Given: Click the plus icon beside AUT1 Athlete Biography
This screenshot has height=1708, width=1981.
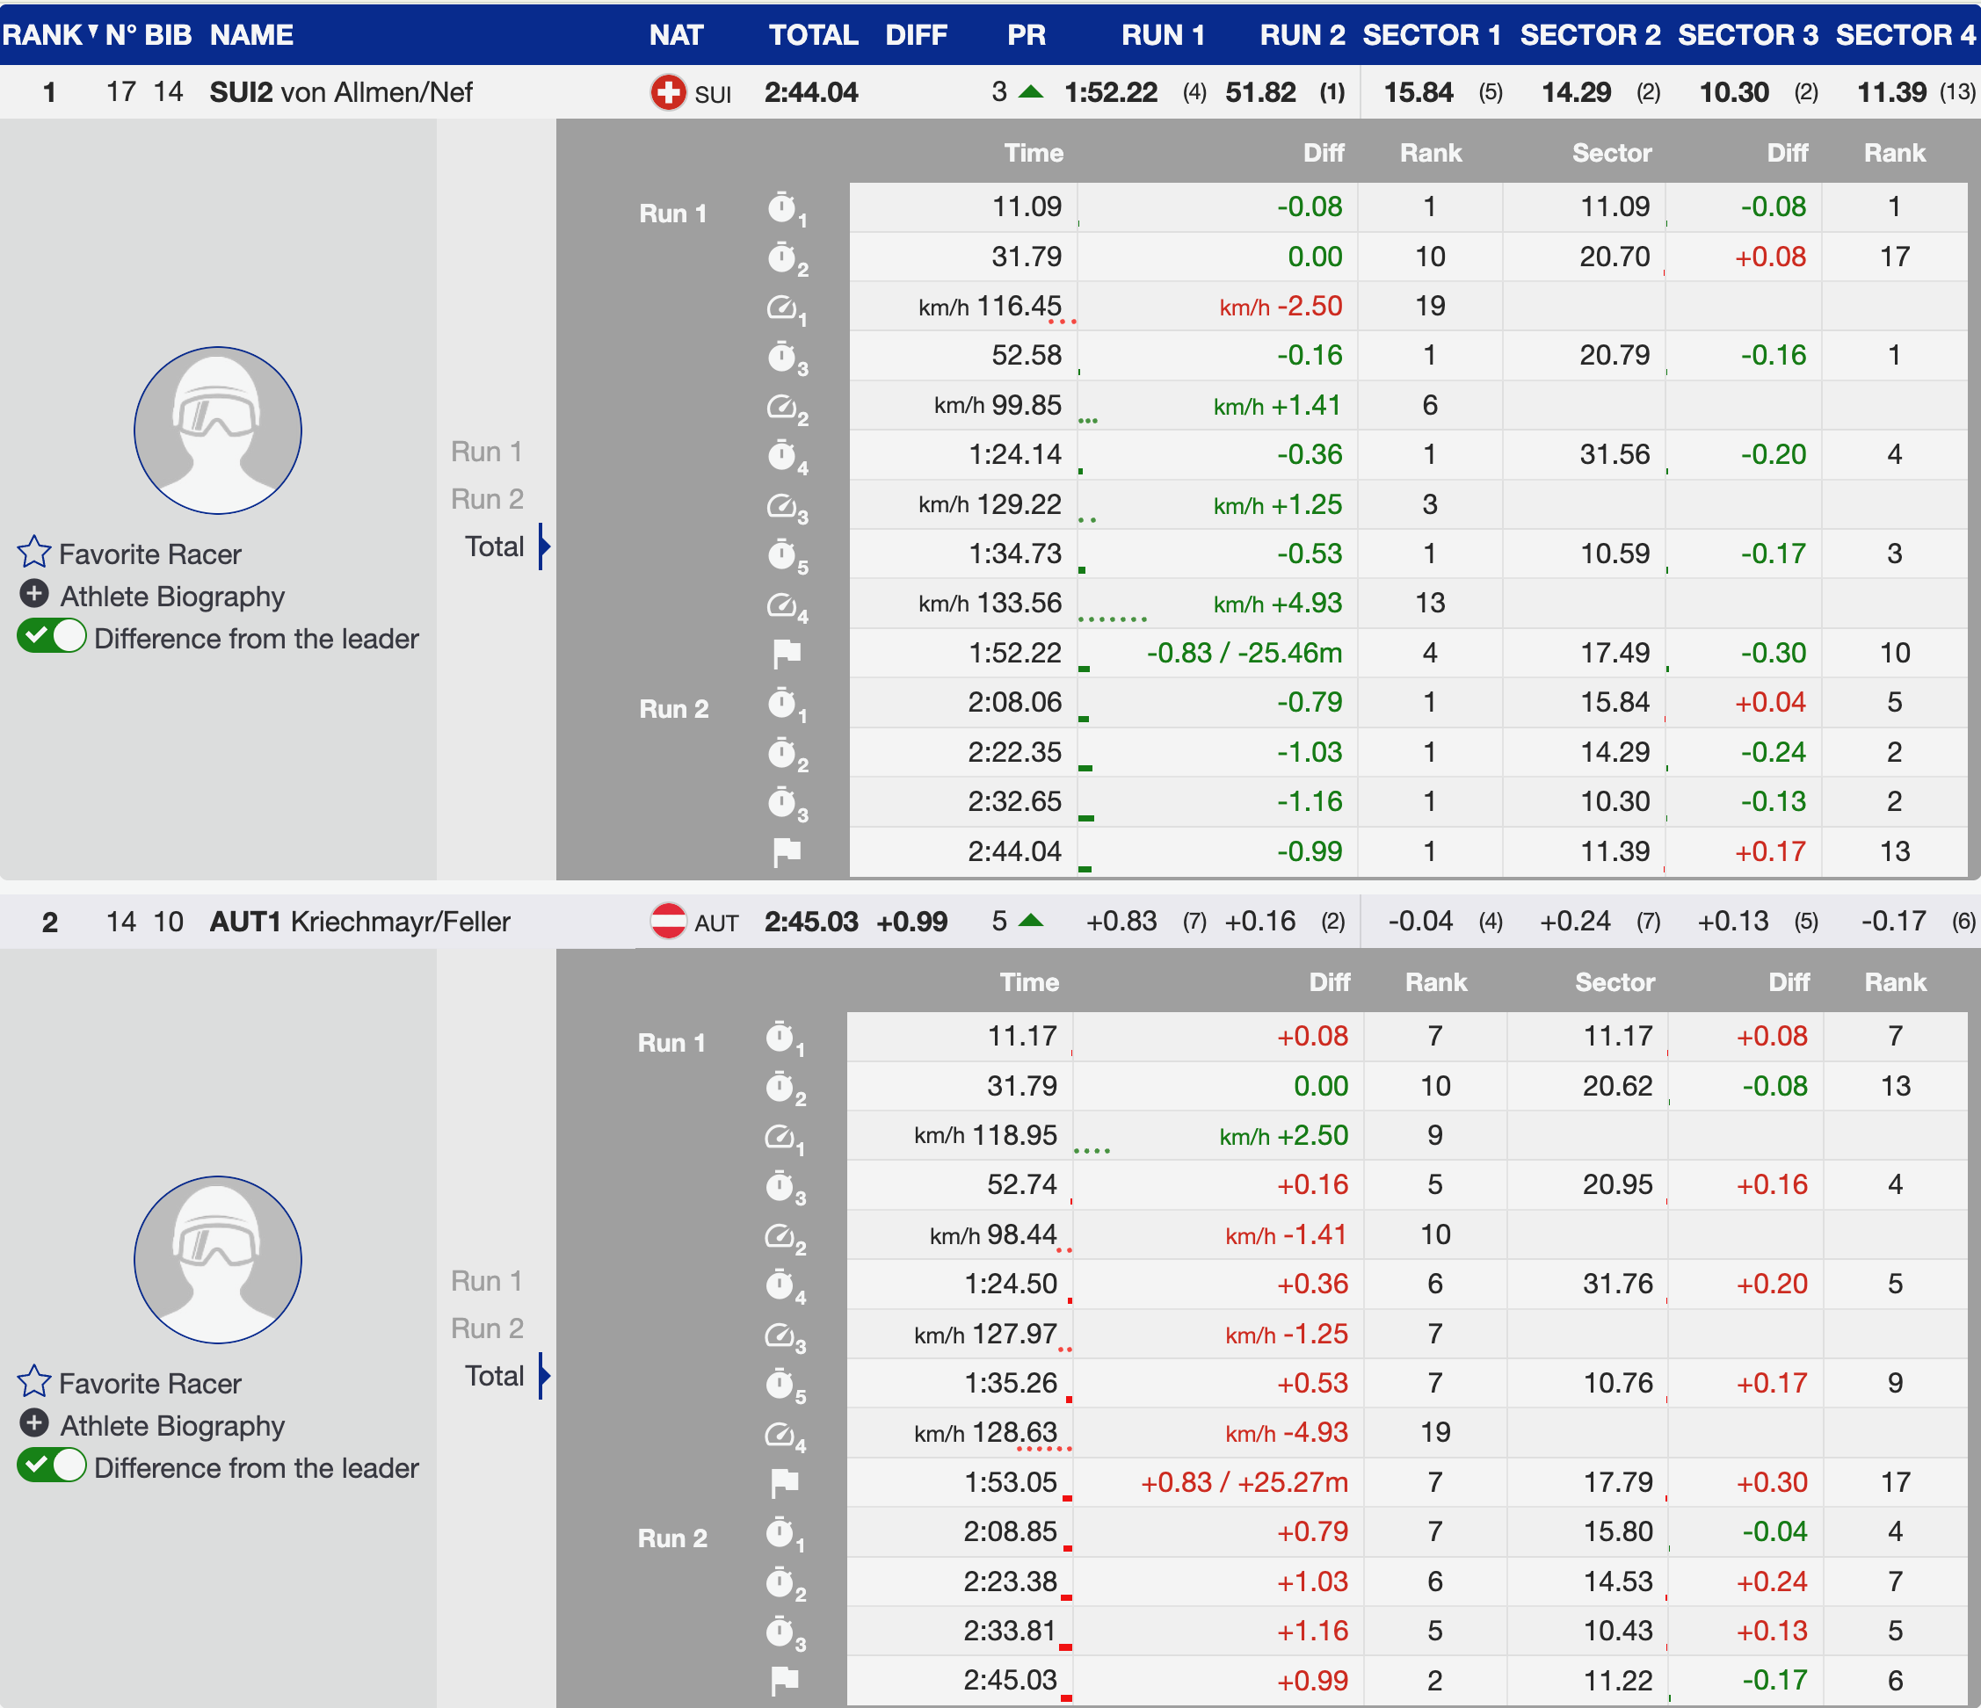Looking at the screenshot, I should pos(33,1424).
